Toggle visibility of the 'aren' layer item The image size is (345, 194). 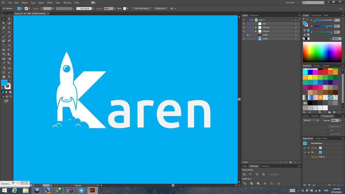click(244, 24)
